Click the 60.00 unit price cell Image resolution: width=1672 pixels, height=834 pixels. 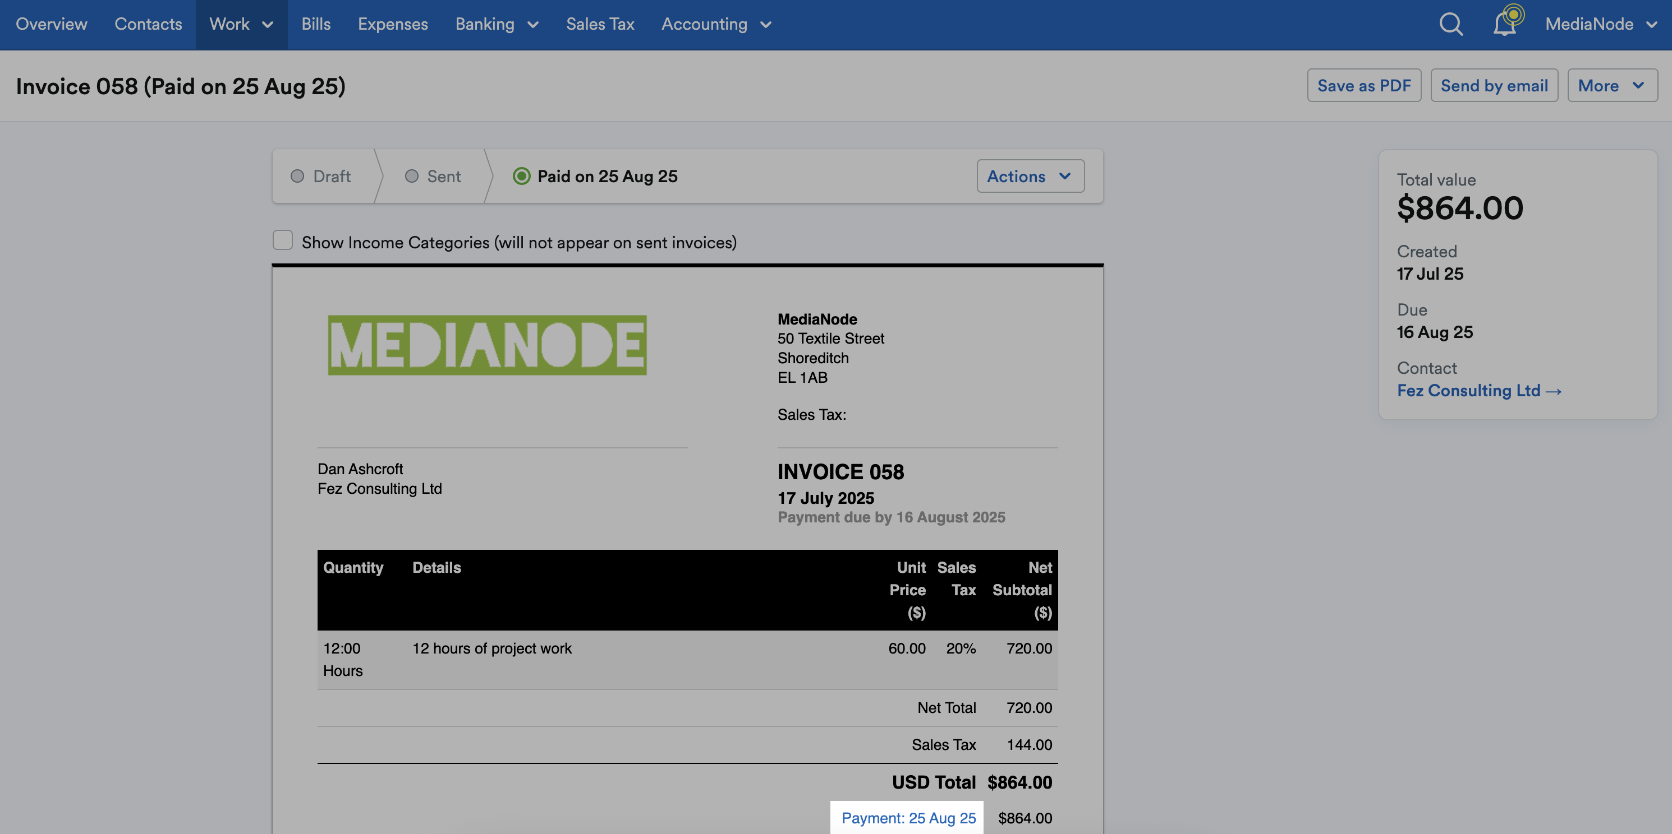tap(907, 648)
